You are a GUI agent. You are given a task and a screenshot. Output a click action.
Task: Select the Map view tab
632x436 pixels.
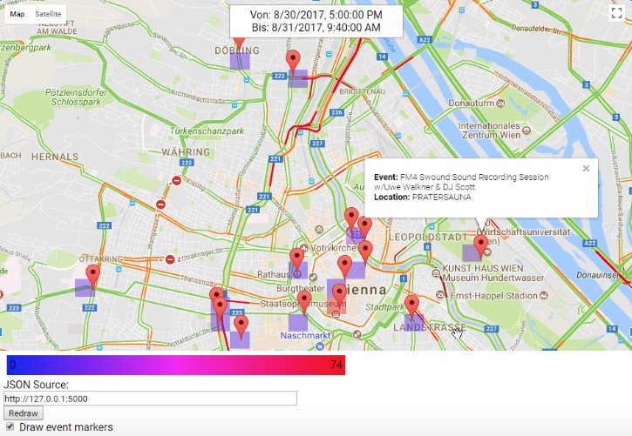[17, 14]
